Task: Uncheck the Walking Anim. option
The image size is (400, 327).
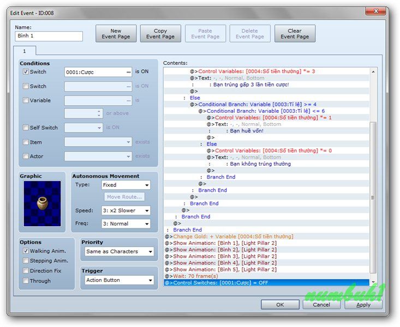Action: click(x=26, y=251)
